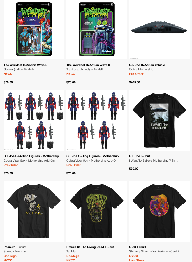View the I Want To Believe T-shirt image
This screenshot has width=192, height=262.
point(159,120)
